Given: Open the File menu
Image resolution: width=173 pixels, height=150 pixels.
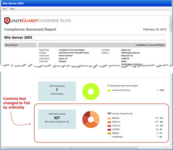Looking at the screenshot, I should tap(5, 9).
